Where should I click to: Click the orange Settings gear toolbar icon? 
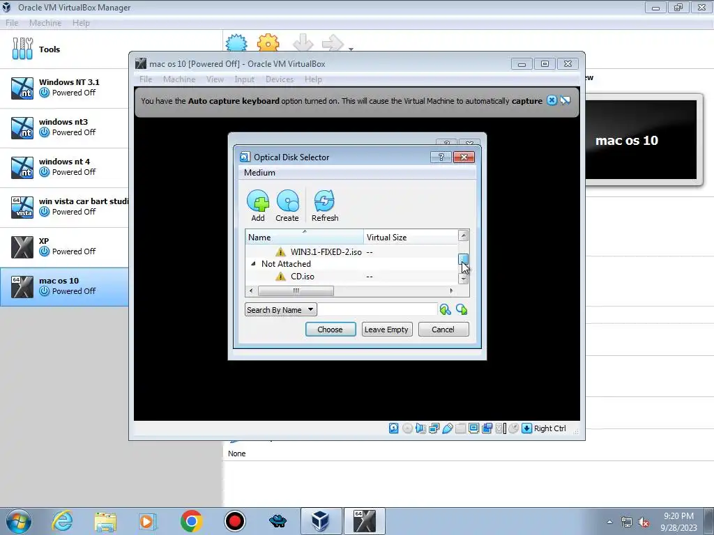tap(268, 42)
